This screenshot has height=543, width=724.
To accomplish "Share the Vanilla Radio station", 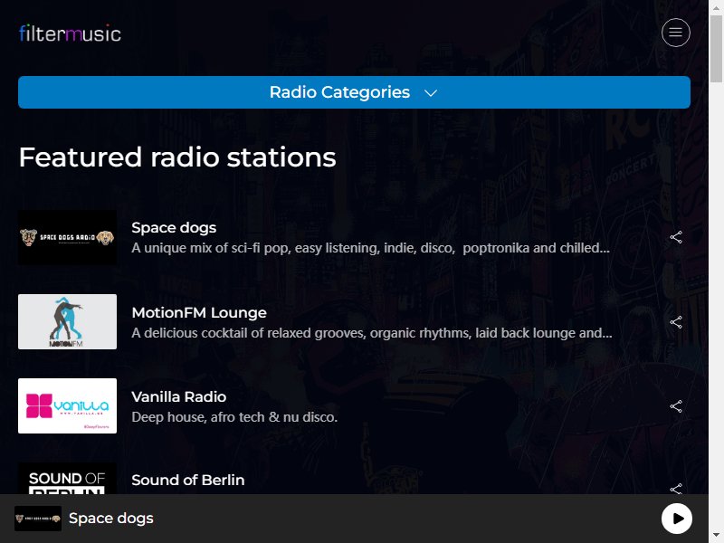I will (676, 406).
